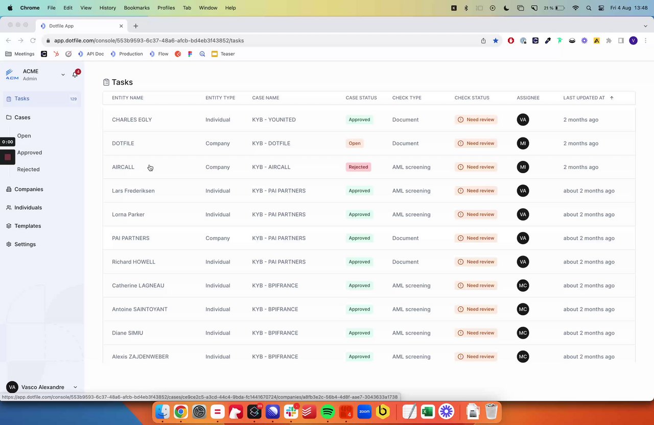Click the Entity Name column header

point(128,98)
